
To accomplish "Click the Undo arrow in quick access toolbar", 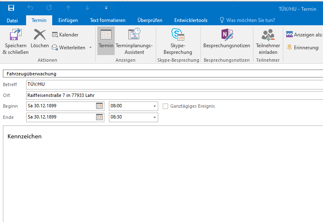I will pos(30,8).
